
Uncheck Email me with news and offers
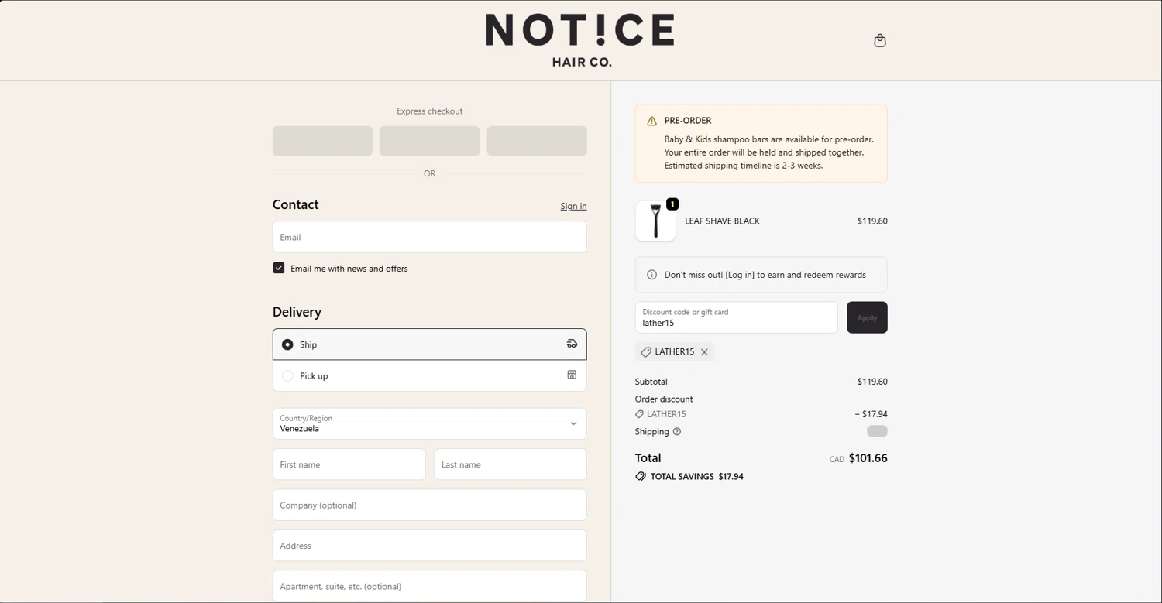pyautogui.click(x=279, y=268)
